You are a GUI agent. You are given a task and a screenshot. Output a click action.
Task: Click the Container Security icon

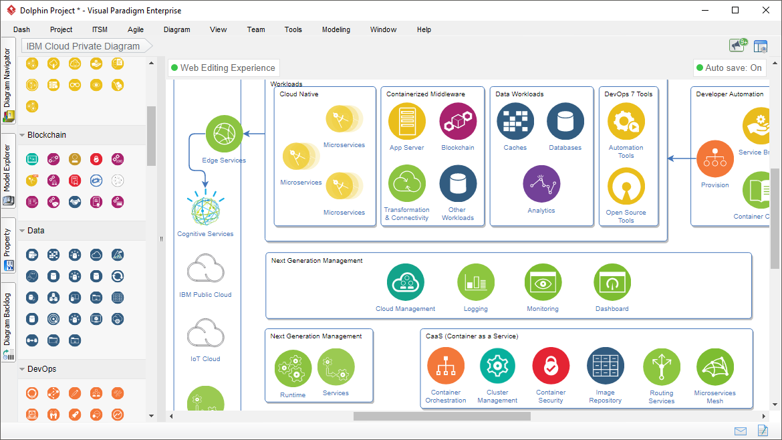(551, 366)
